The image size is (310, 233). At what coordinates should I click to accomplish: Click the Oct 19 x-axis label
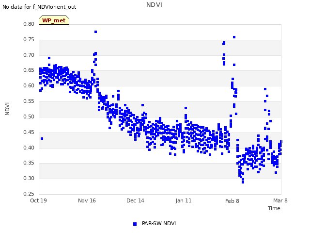pyautogui.click(x=38, y=200)
